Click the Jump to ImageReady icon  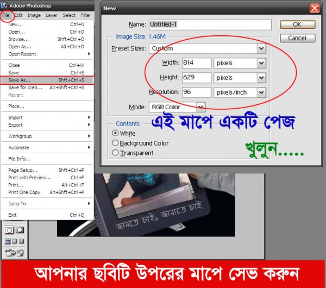pyautogui.click(x=15, y=253)
